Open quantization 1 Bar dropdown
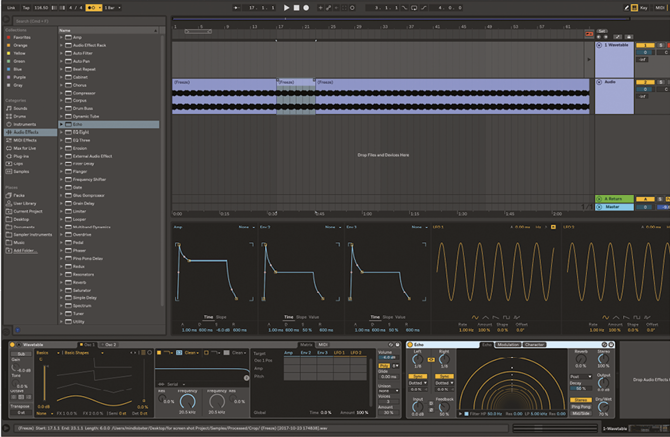Image resolution: width=670 pixels, height=437 pixels. [x=112, y=7]
